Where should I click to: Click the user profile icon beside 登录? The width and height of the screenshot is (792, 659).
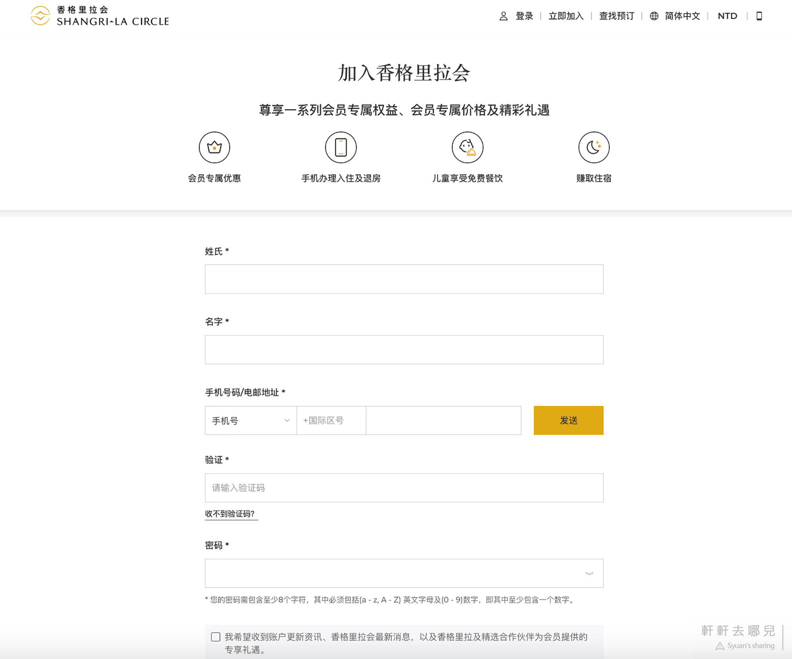coord(503,16)
